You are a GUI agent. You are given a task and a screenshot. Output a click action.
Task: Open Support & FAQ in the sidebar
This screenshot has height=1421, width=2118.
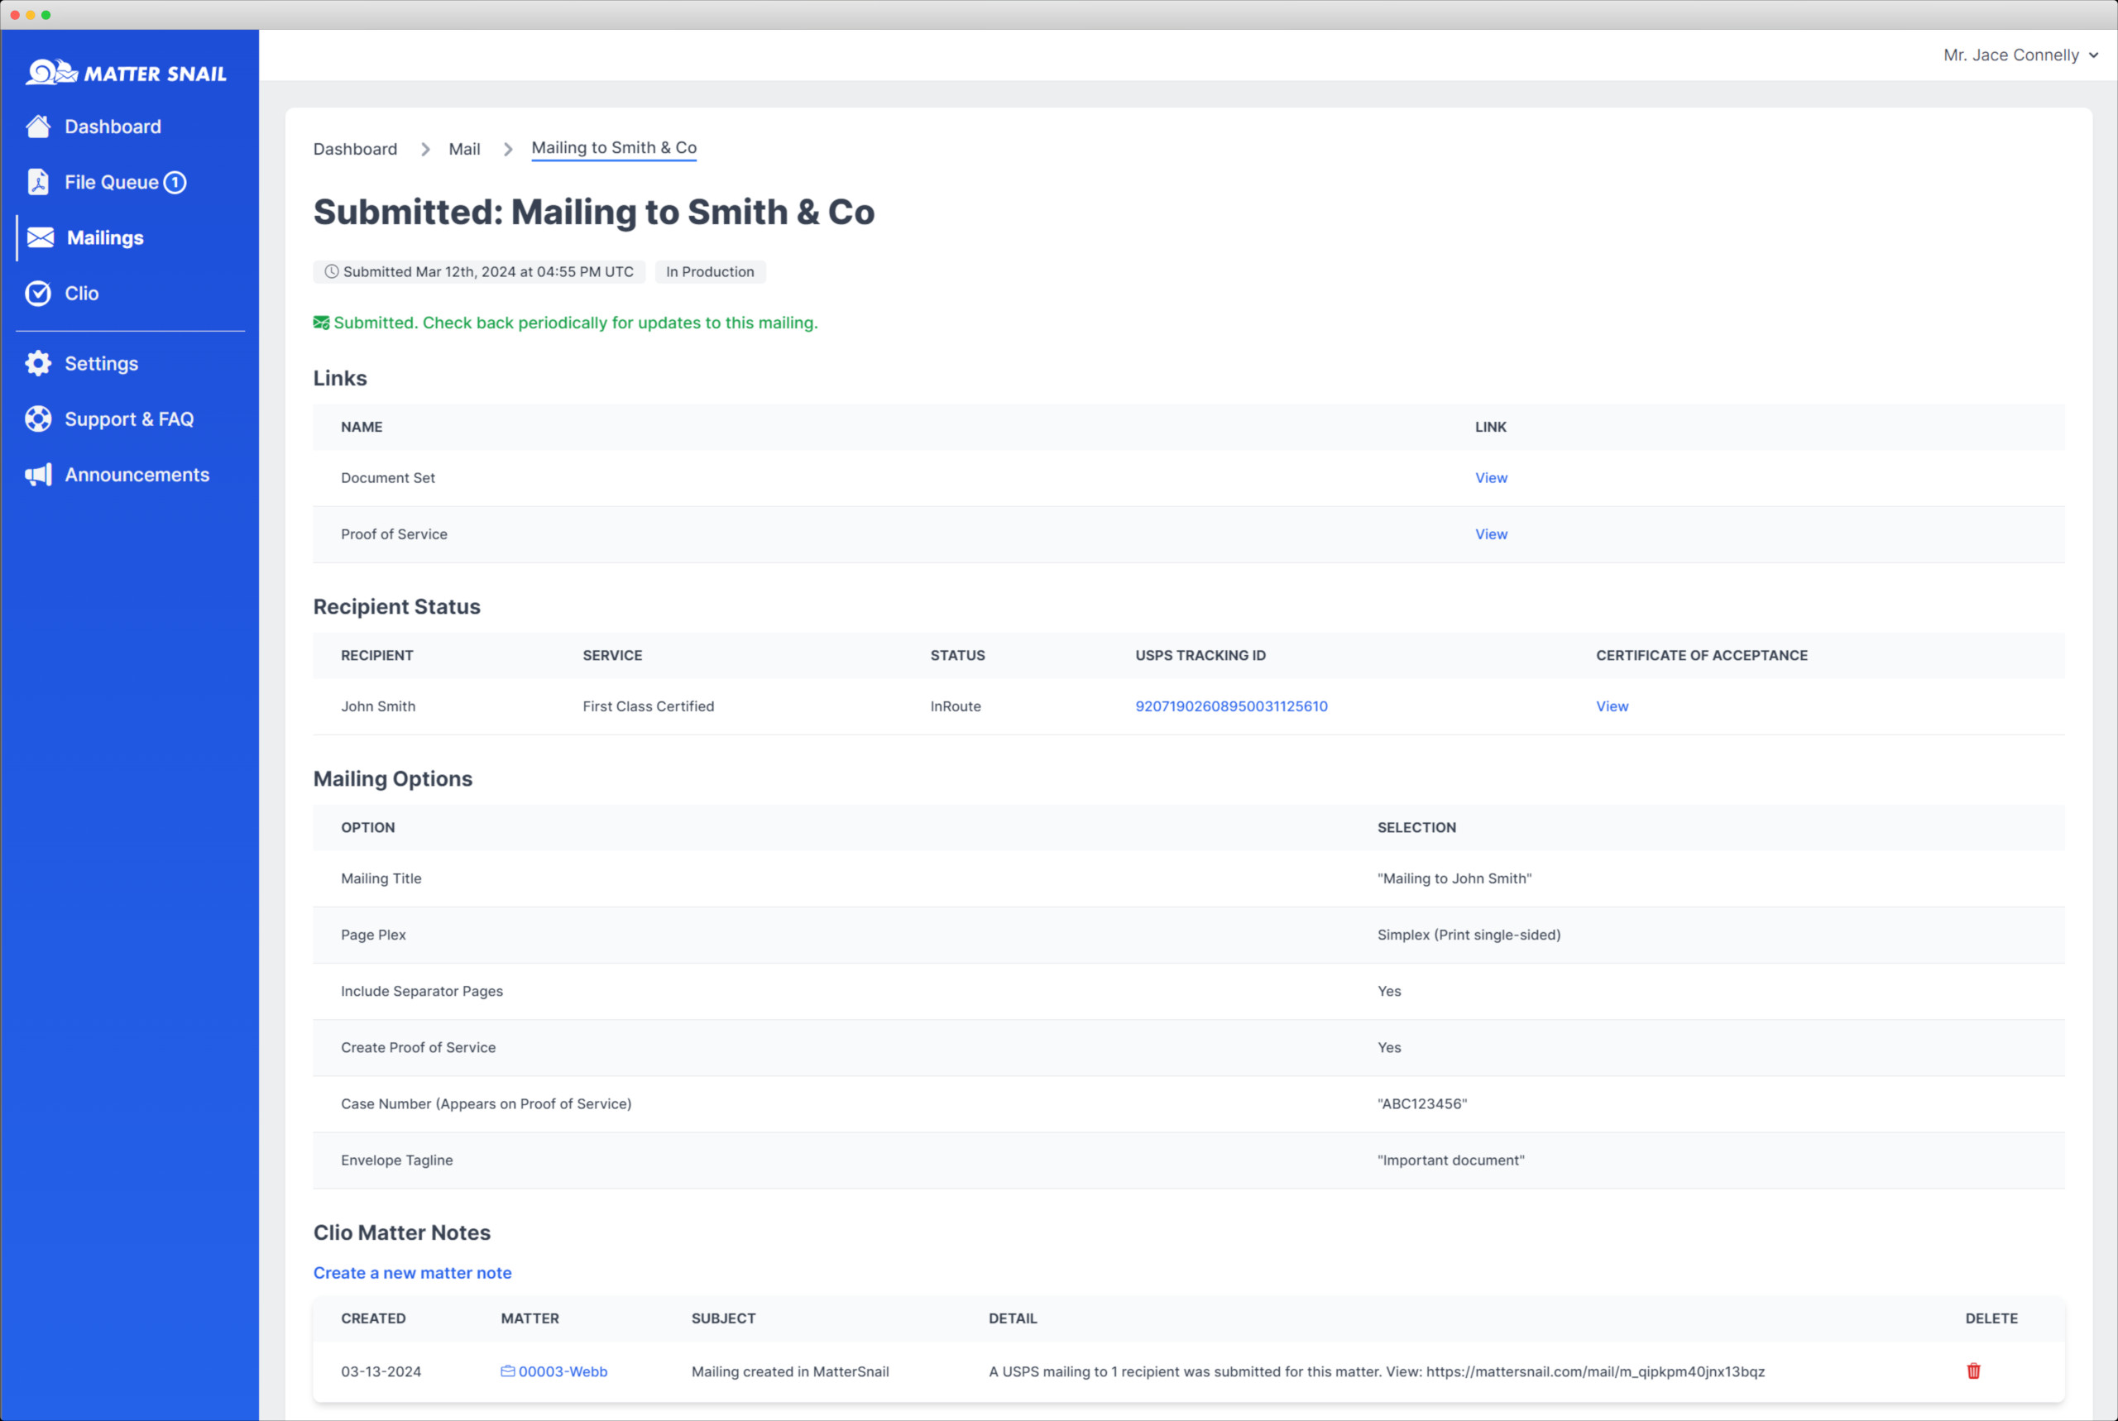tap(130, 419)
